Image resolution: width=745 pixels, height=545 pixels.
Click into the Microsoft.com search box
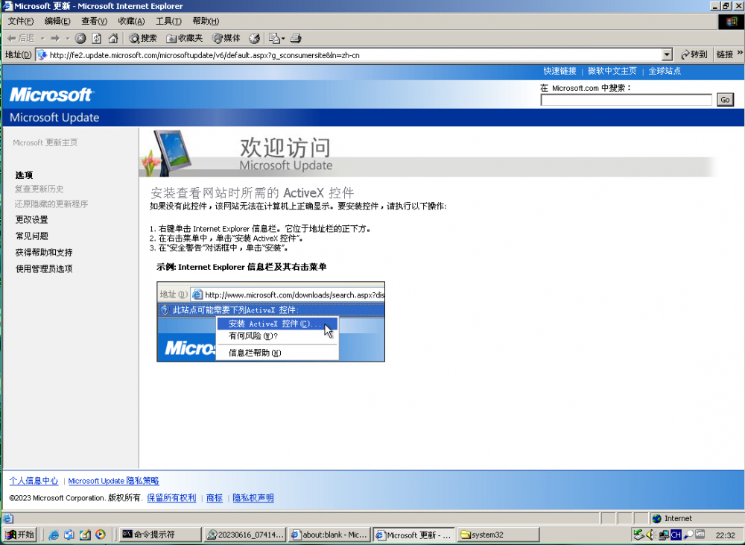626,100
